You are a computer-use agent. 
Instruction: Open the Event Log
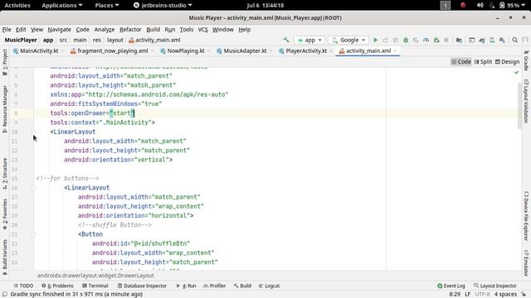click(x=451, y=286)
